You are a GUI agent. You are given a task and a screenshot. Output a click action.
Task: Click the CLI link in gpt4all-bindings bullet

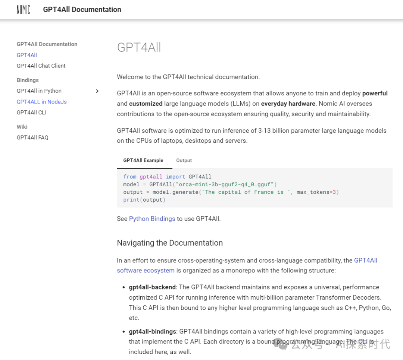(x=363, y=342)
